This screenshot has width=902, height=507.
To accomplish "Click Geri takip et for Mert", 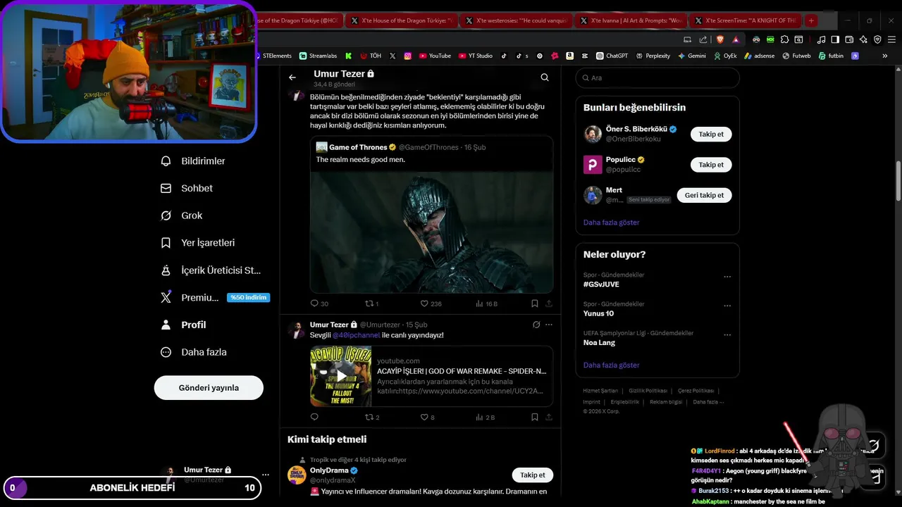I will (x=704, y=195).
